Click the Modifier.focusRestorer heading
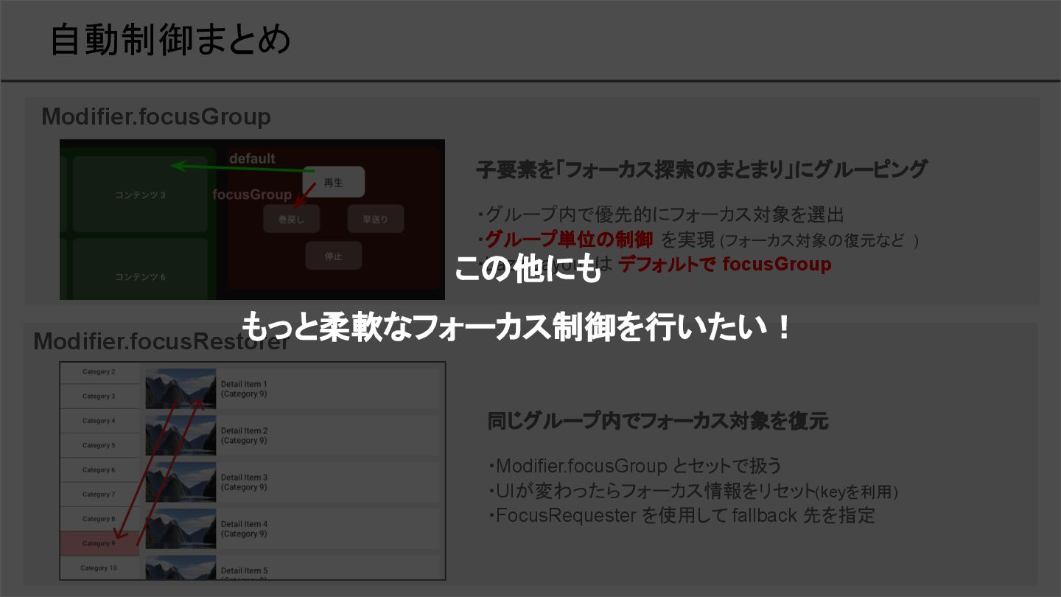This screenshot has height=597, width=1061. [x=161, y=342]
